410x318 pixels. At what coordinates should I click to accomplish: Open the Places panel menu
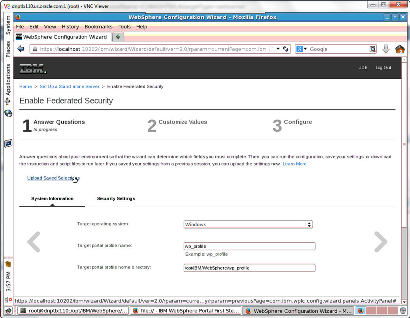[x=8, y=49]
